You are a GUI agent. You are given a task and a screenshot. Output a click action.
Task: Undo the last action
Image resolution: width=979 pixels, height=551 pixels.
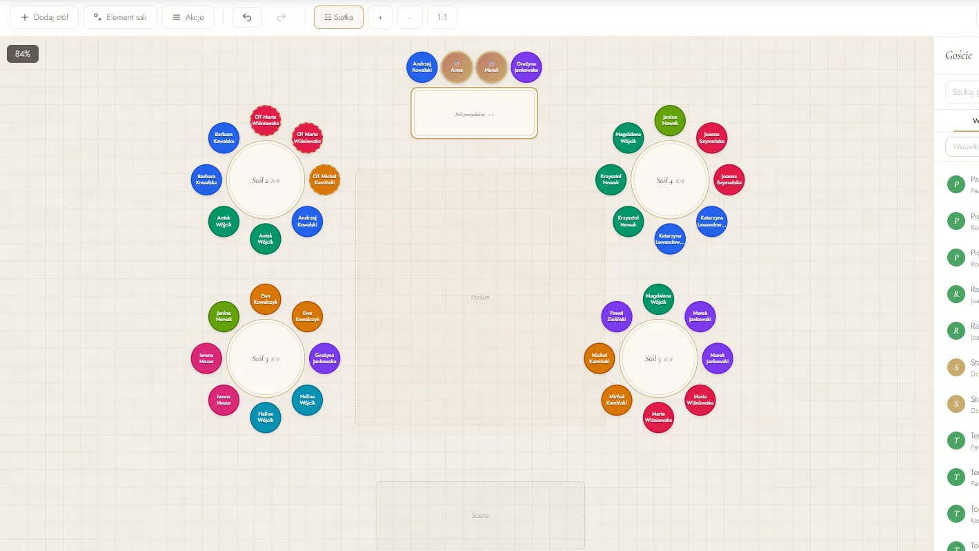click(x=247, y=17)
